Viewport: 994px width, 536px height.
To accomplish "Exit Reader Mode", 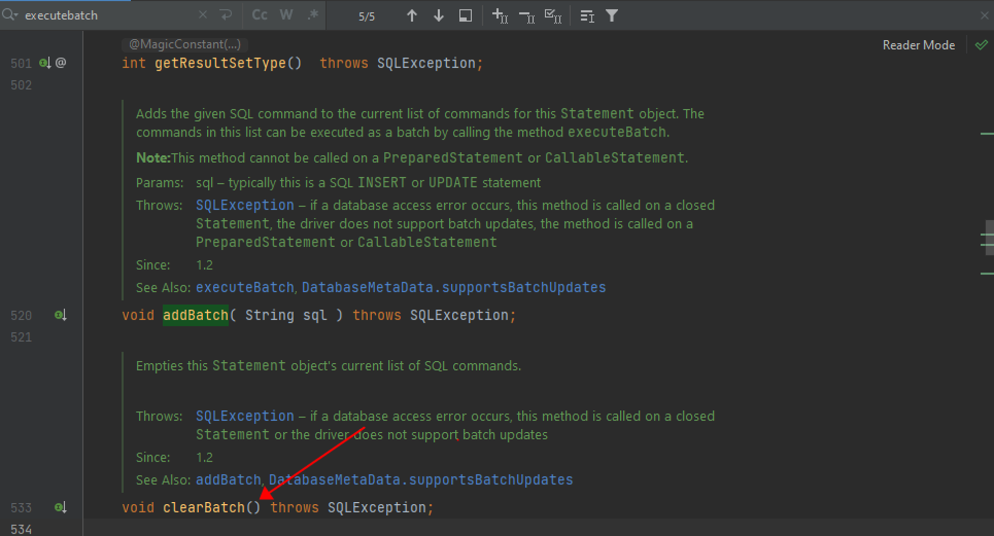I will tap(918, 45).
